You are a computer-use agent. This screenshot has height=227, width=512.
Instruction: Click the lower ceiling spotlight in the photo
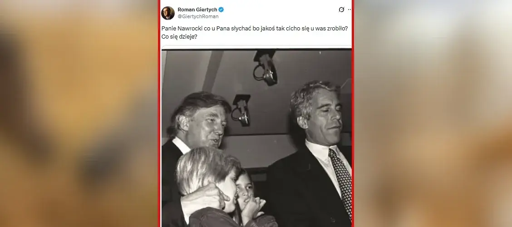point(241,110)
